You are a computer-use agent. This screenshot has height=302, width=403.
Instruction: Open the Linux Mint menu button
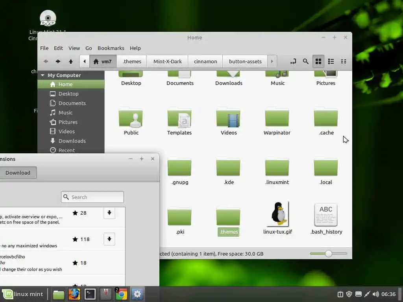(x=22, y=294)
